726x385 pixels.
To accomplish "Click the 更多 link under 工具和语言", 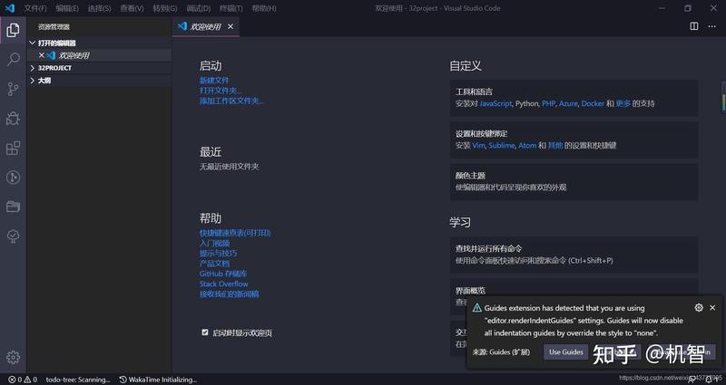I will 623,103.
